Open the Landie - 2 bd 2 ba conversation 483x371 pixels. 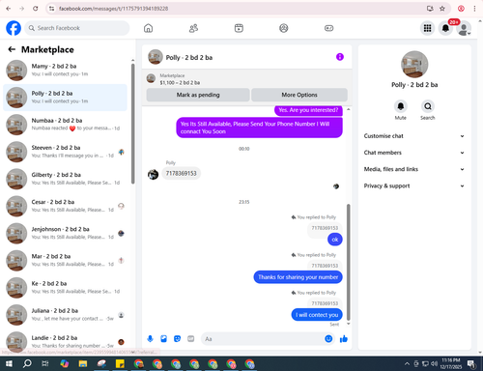click(x=66, y=342)
